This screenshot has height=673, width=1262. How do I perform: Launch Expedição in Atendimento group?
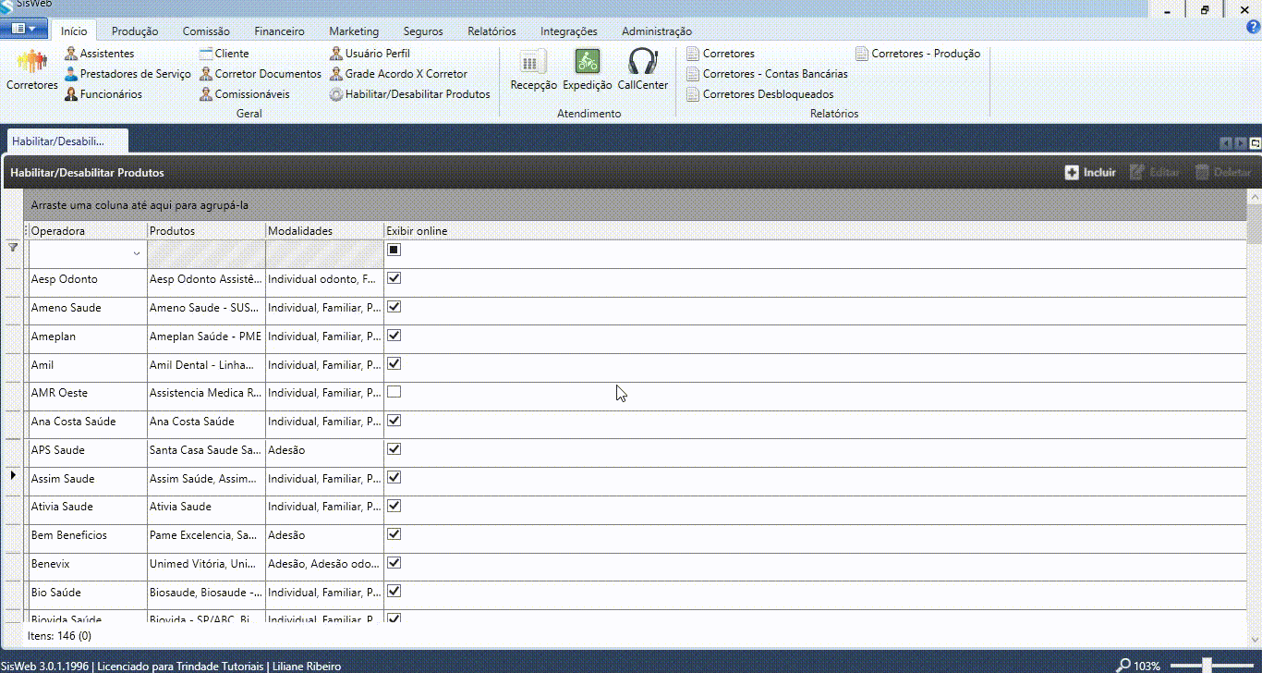588,70
